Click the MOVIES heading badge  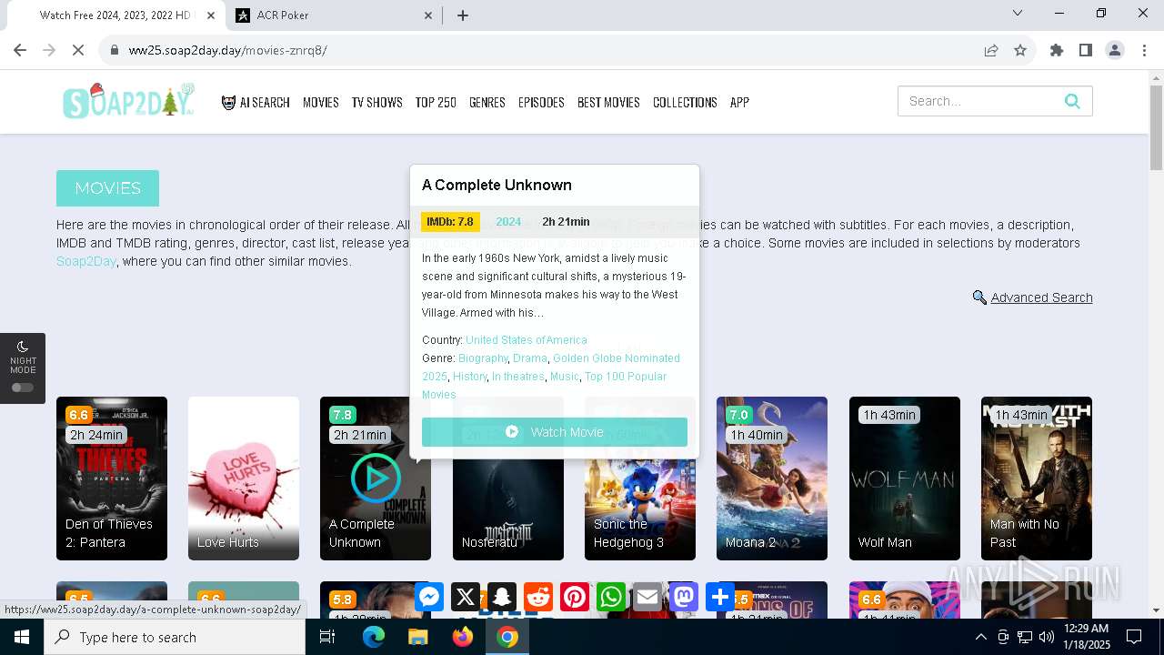click(107, 188)
